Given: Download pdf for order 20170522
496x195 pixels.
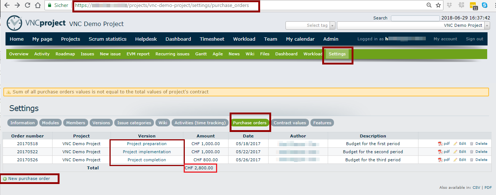Looking at the screenshot, I should [444, 152].
